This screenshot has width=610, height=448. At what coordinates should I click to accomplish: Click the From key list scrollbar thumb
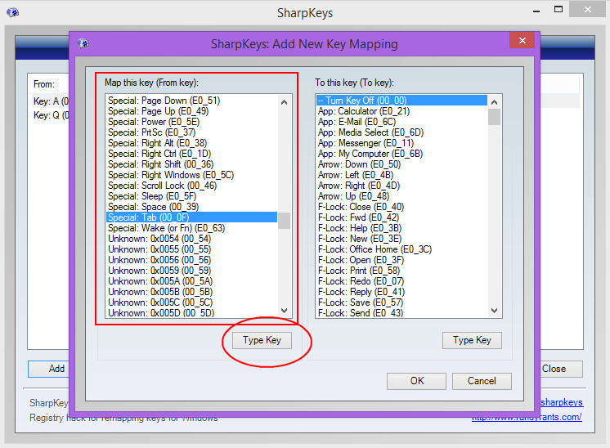[x=285, y=221]
